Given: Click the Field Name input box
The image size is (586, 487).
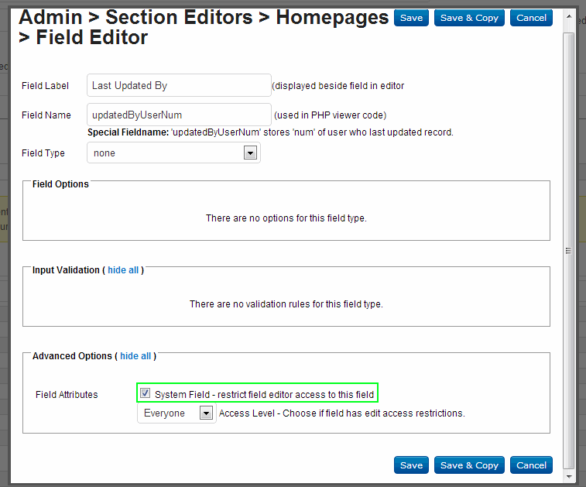Looking at the screenshot, I should (179, 115).
